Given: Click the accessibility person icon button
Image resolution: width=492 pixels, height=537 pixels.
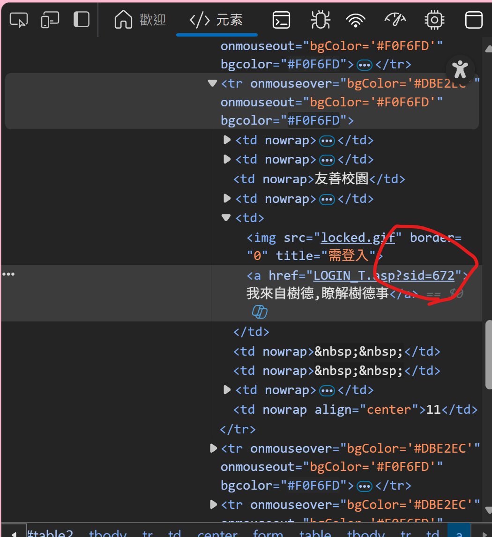Looking at the screenshot, I should coord(460,69).
